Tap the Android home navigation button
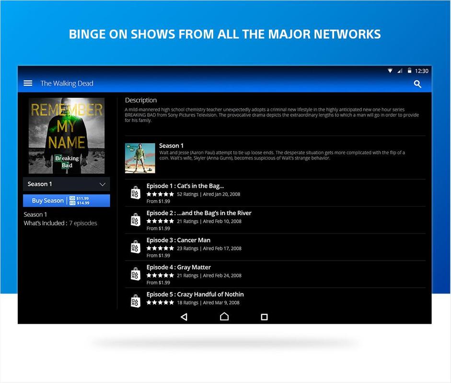This screenshot has height=383, width=451. tap(224, 316)
